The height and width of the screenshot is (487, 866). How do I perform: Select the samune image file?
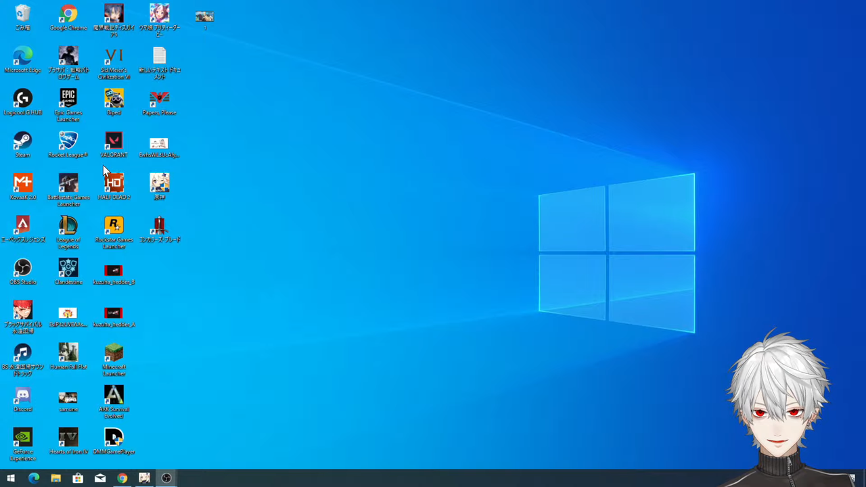(68, 400)
